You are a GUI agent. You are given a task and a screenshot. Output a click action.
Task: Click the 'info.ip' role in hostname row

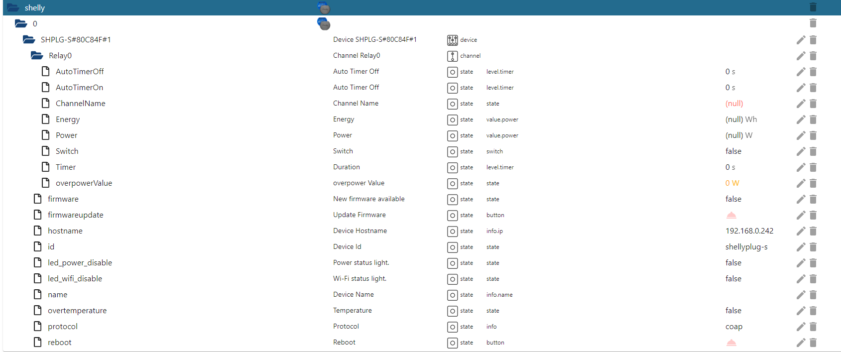pyautogui.click(x=494, y=231)
